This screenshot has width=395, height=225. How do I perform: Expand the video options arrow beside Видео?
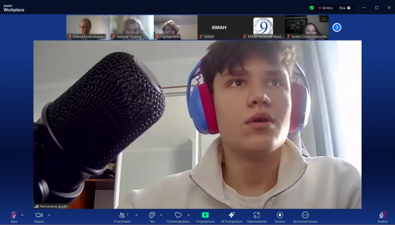[x=49, y=215]
